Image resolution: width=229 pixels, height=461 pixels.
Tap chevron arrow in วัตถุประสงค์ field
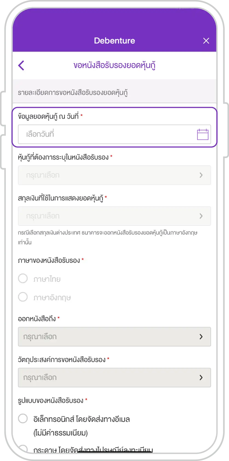(201, 378)
